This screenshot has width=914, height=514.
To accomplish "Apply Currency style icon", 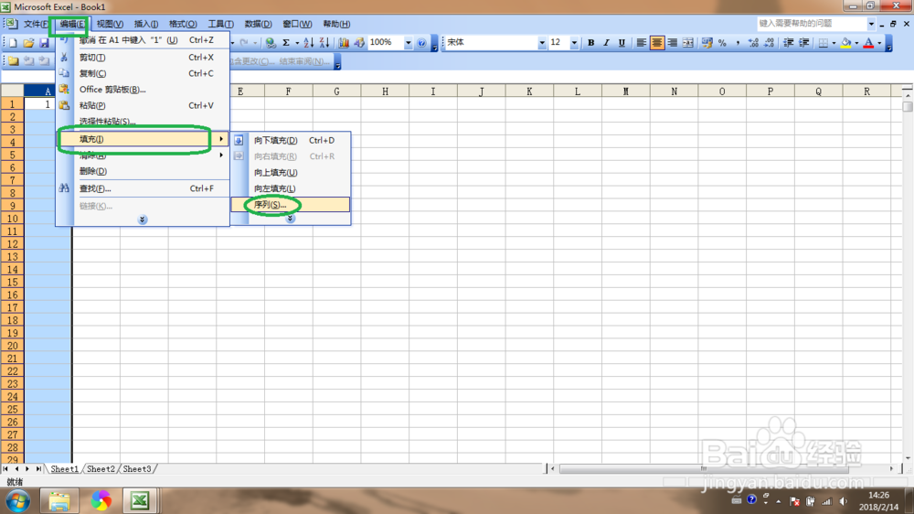I will click(x=707, y=43).
